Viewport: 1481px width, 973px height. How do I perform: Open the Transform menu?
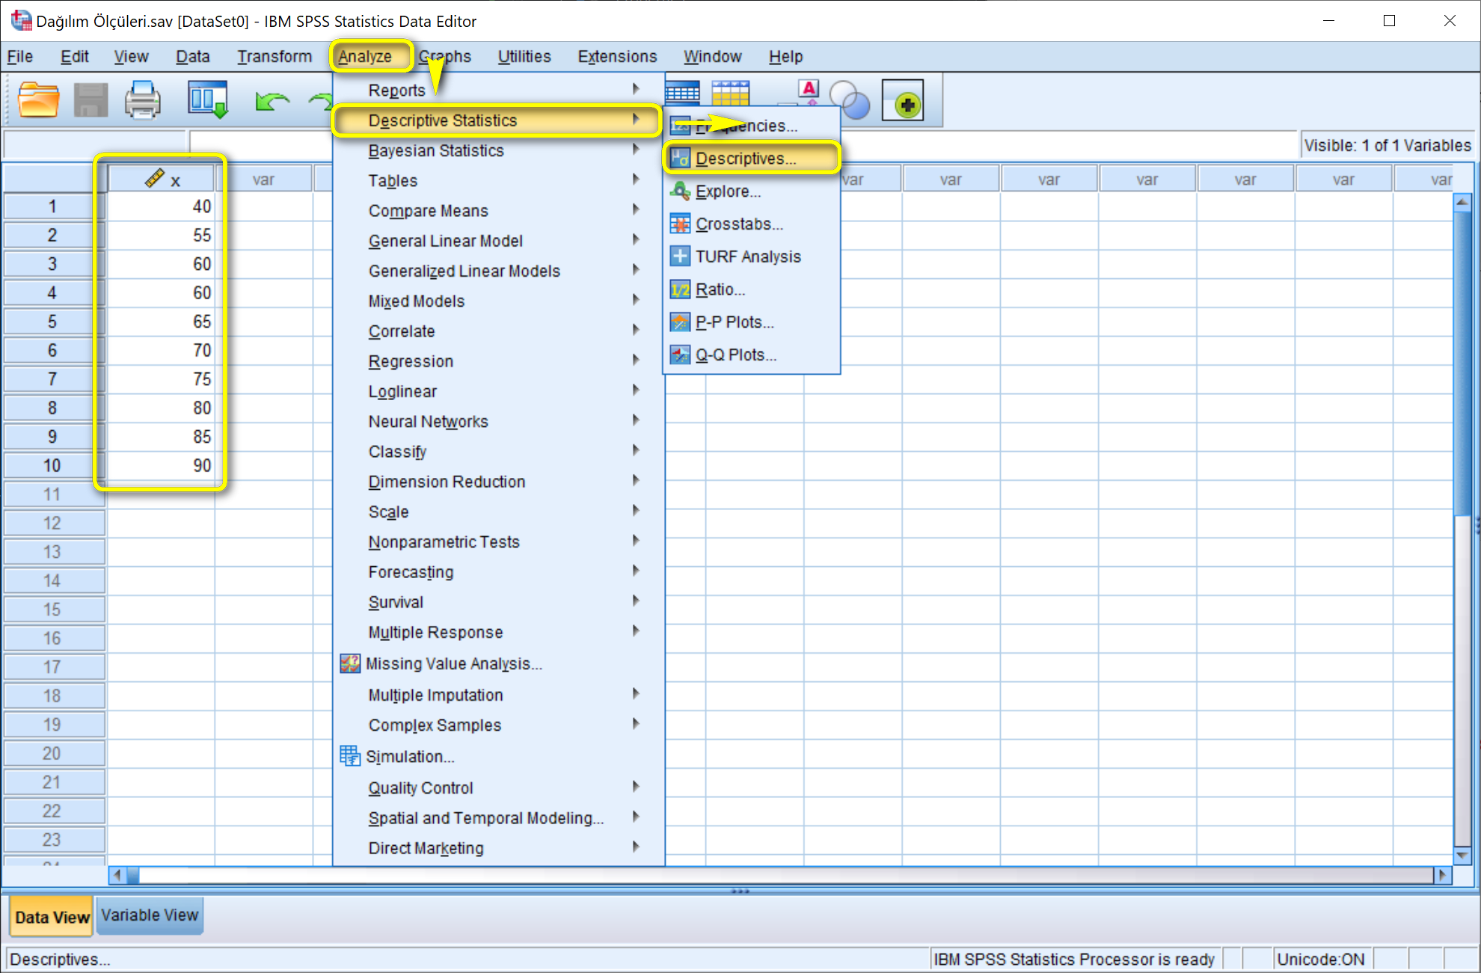point(274,56)
